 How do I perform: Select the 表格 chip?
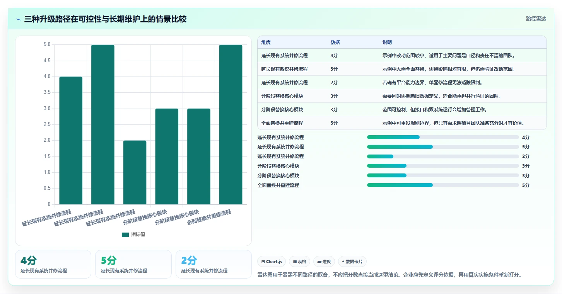click(x=299, y=262)
